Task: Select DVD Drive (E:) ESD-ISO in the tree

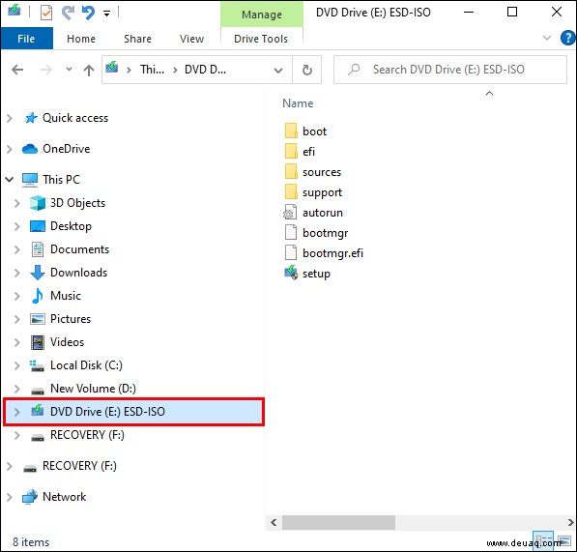Action: (x=107, y=412)
